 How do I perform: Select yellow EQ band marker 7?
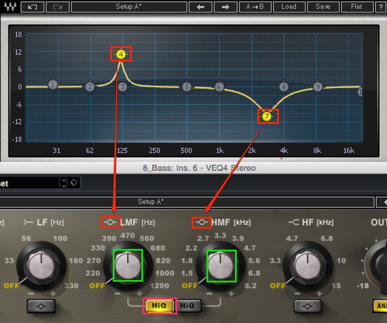(267, 116)
